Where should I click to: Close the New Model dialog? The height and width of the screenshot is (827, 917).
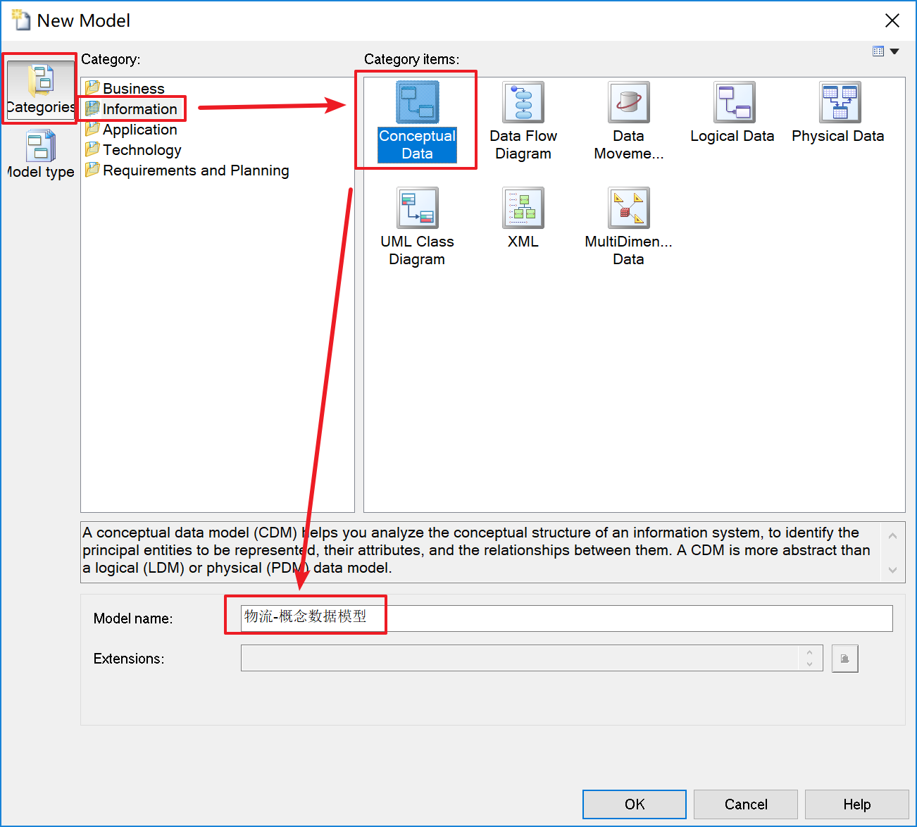[x=892, y=20]
